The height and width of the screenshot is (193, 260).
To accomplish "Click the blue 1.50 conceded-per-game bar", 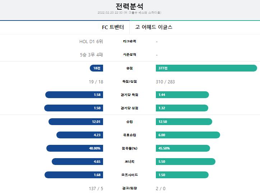I will click(x=74, y=108).
